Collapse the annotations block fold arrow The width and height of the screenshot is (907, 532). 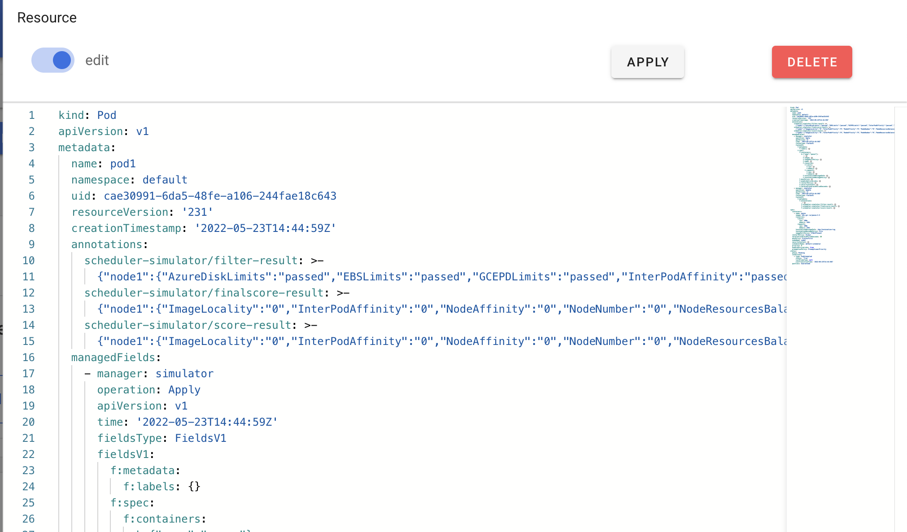click(47, 244)
